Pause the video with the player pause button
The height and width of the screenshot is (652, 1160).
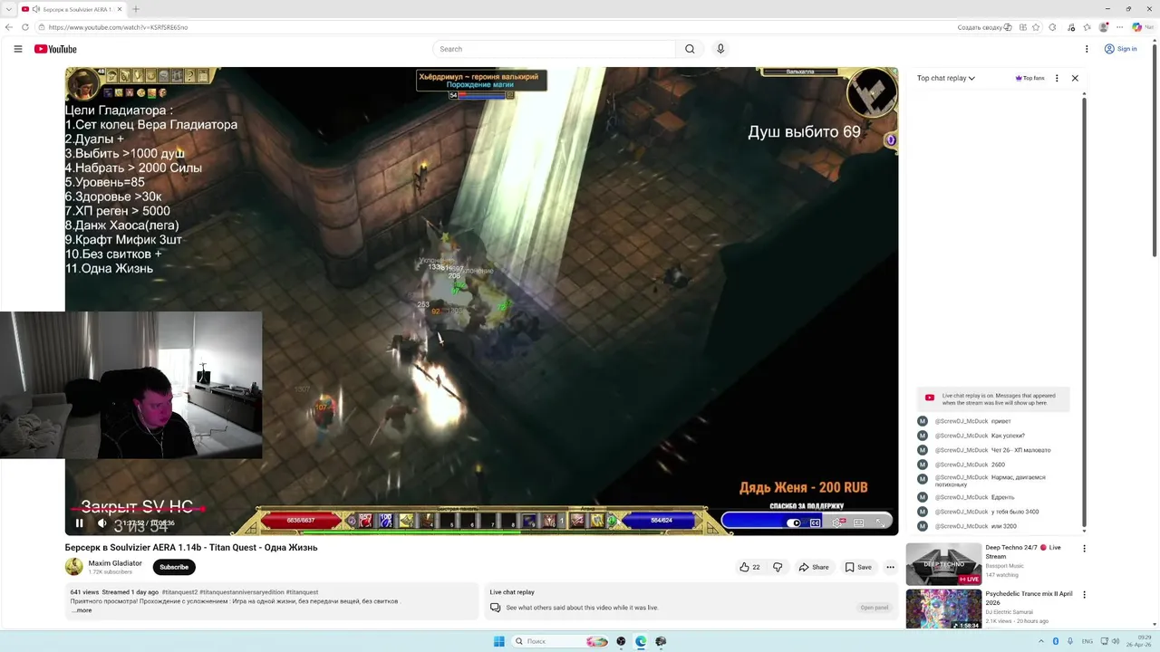point(79,523)
